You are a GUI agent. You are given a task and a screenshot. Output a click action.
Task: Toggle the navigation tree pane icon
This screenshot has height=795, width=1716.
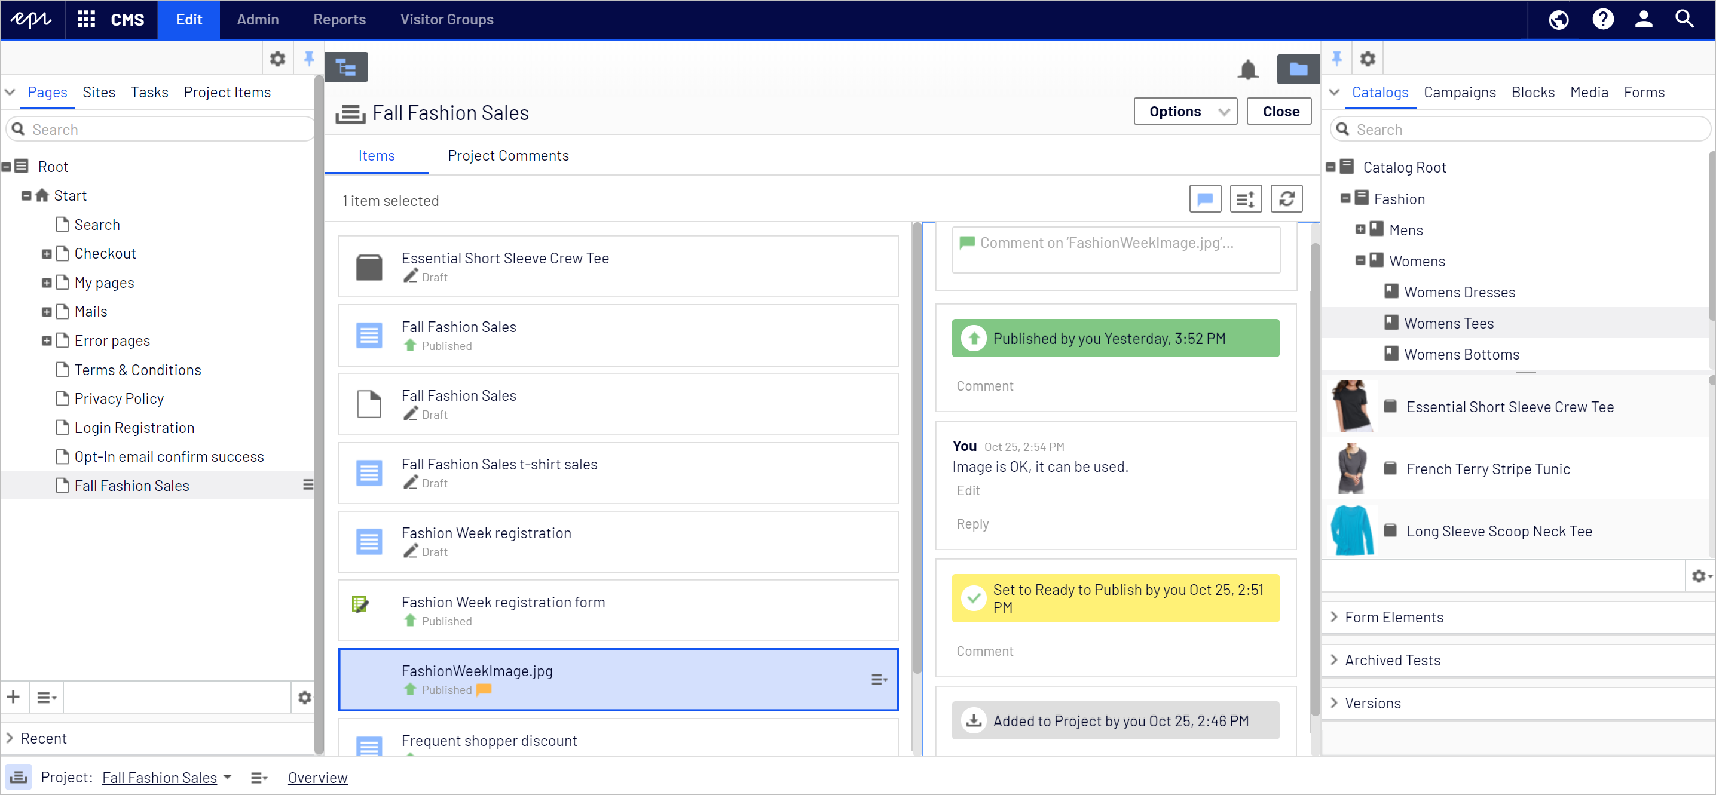click(347, 67)
